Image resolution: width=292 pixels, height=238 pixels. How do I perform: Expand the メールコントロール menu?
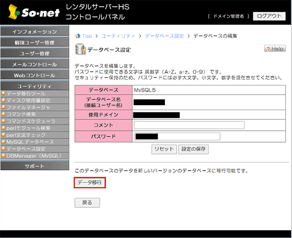click(35, 64)
